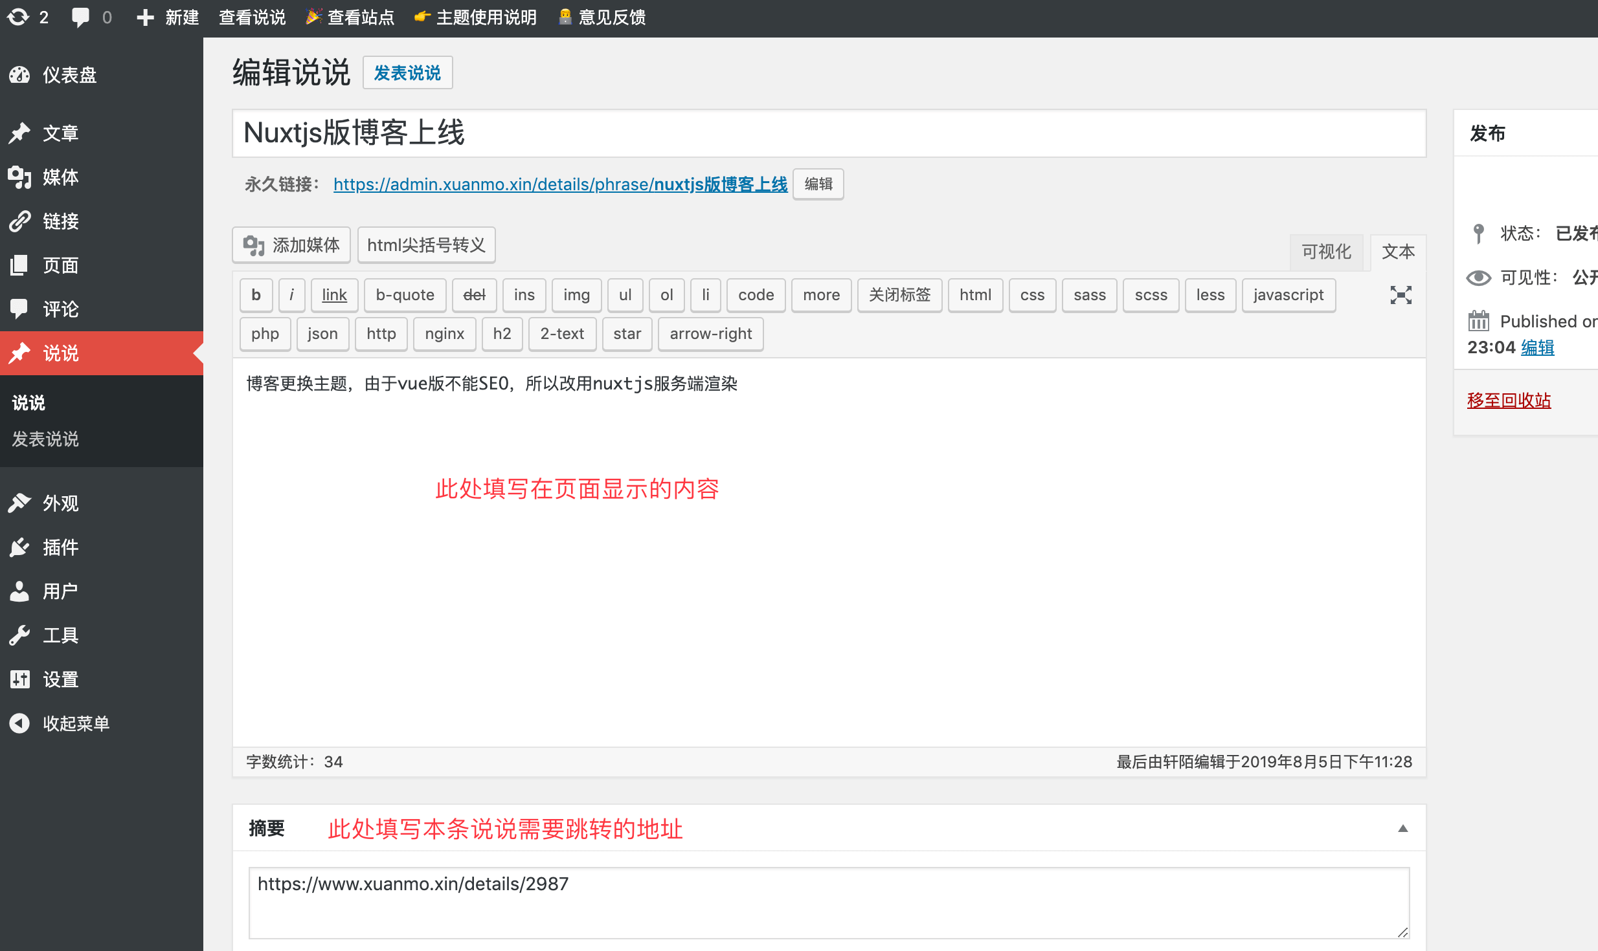Click the 新建 plus icon
This screenshot has height=951, width=1598.
pyautogui.click(x=145, y=17)
